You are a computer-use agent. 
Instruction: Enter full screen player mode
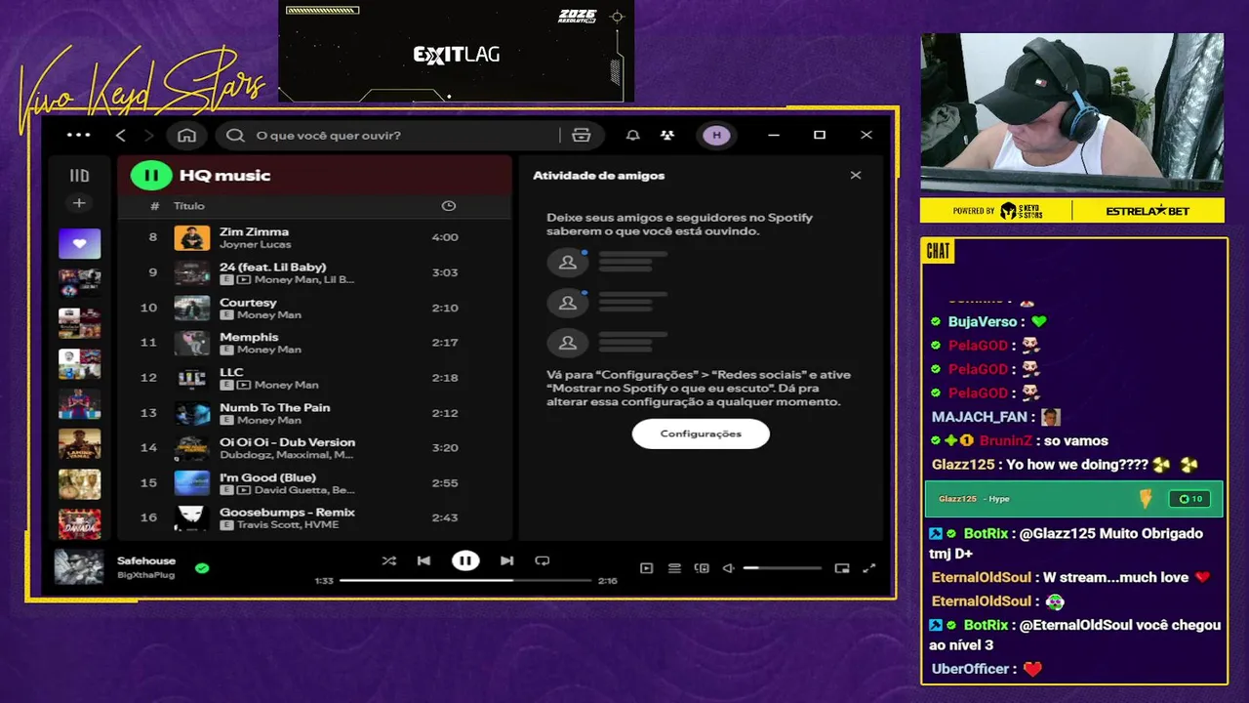tap(869, 568)
